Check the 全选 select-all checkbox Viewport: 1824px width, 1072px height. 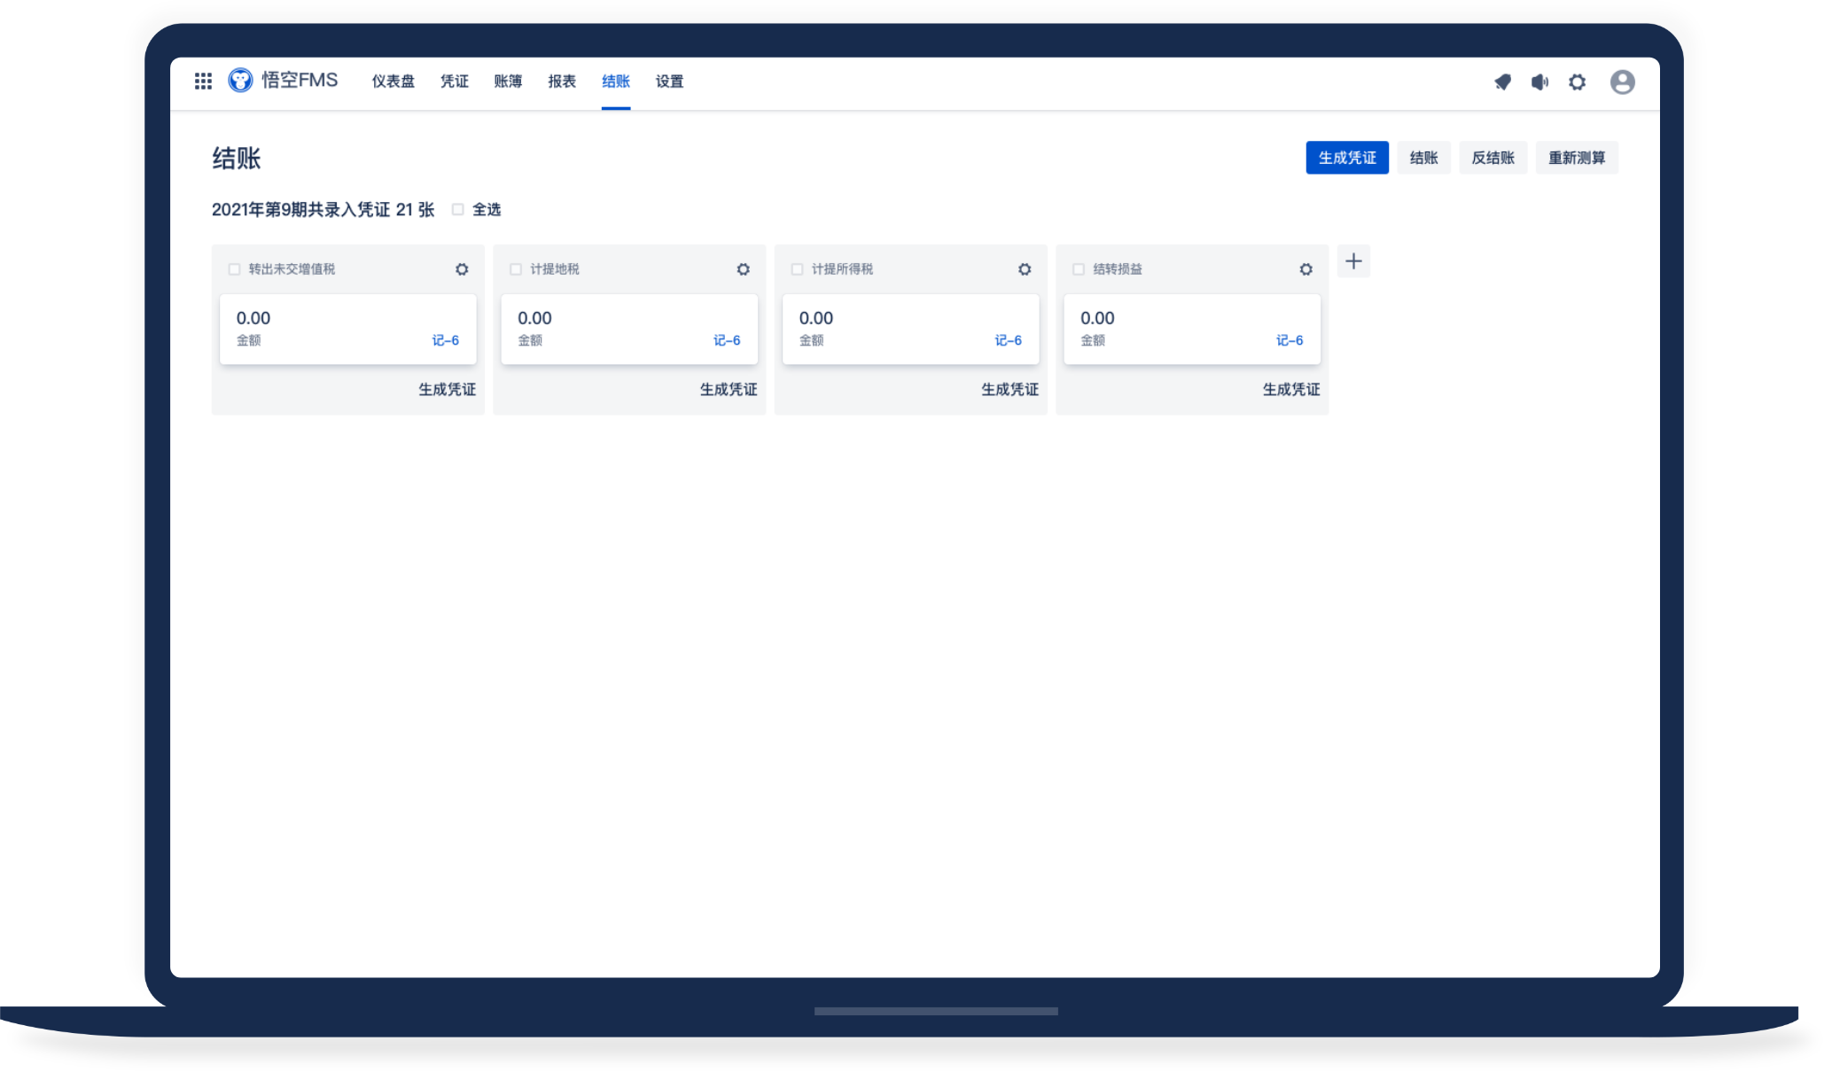point(458,210)
